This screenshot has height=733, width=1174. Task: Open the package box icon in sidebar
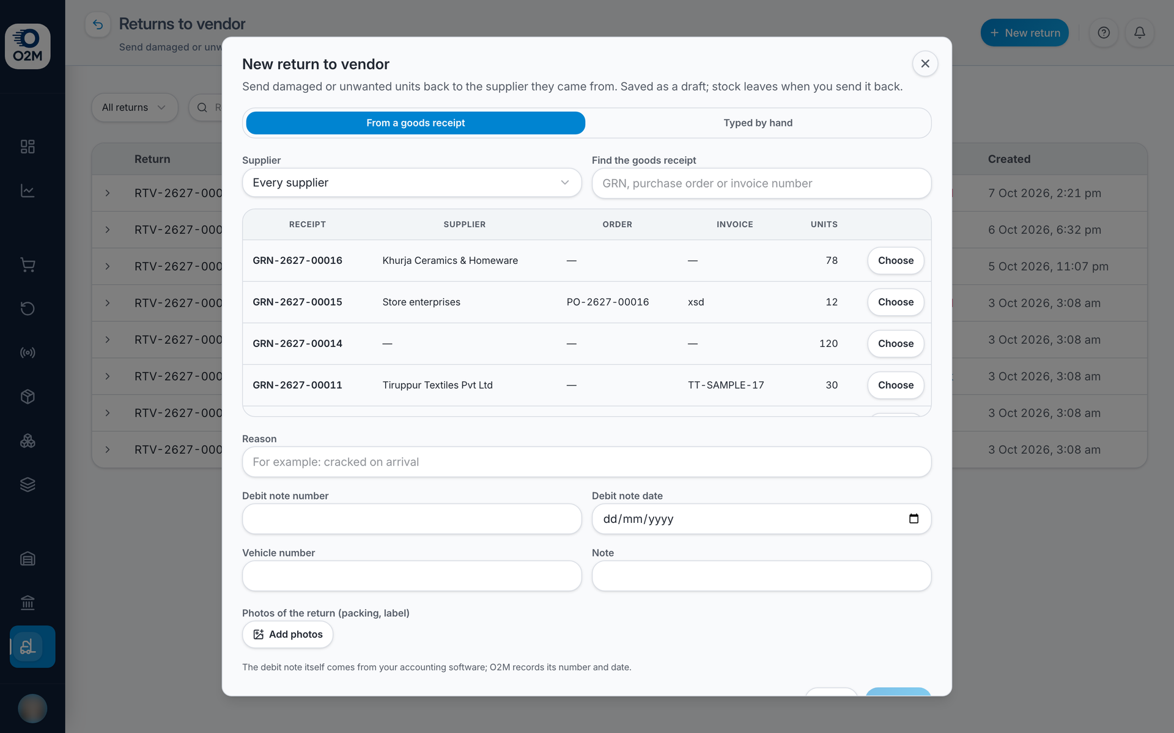tap(28, 396)
